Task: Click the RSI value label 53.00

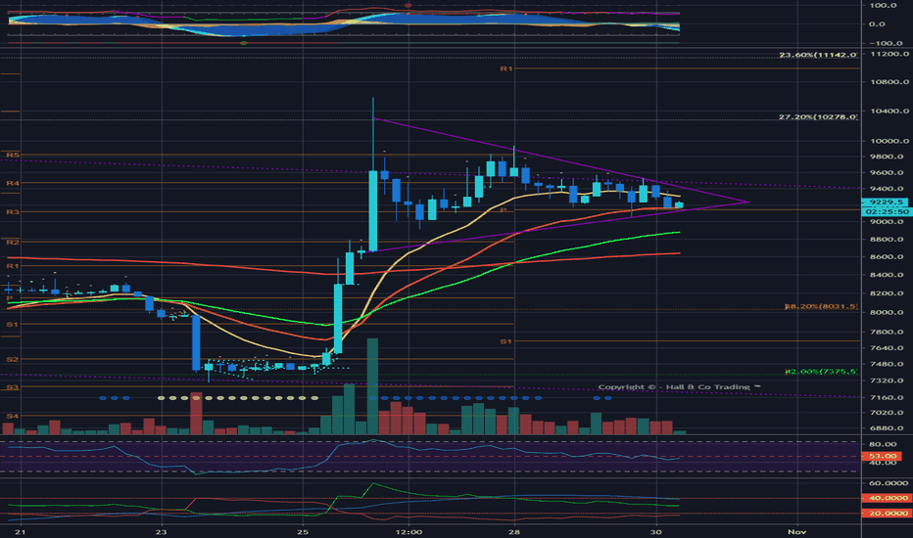Action: (883, 456)
